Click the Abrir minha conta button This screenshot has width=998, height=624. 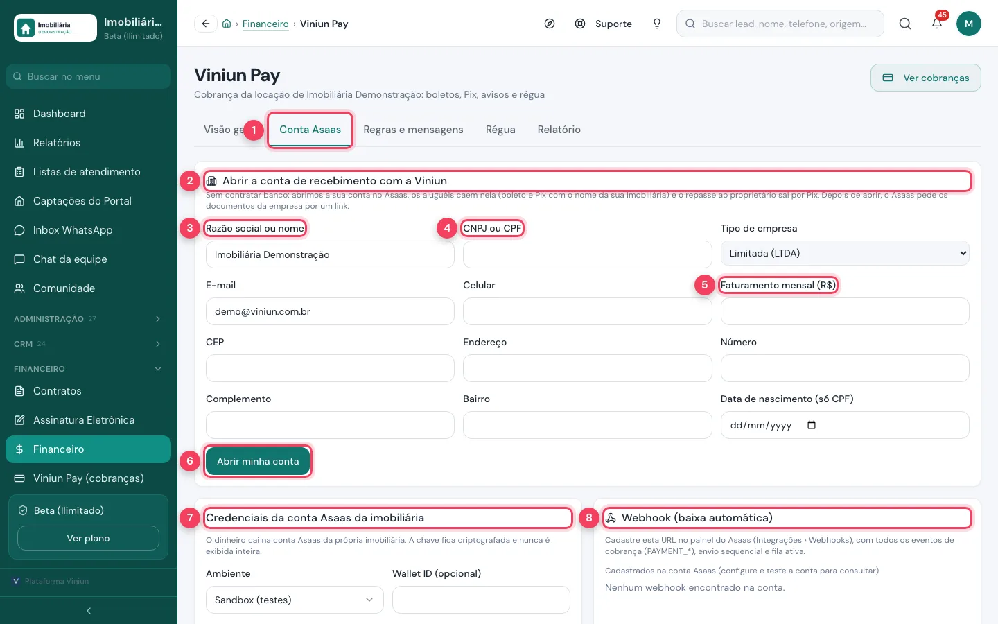click(x=258, y=461)
